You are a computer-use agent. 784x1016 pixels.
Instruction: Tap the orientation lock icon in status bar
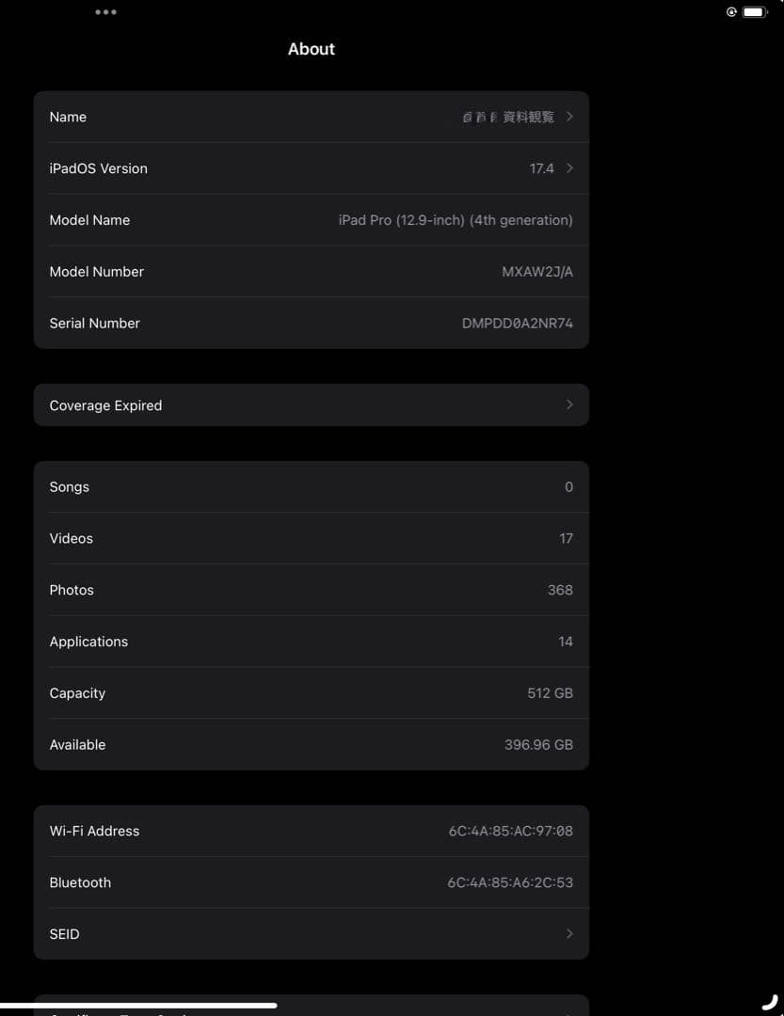click(732, 11)
